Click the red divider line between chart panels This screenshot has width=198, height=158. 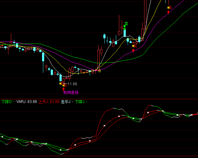click(99, 99)
